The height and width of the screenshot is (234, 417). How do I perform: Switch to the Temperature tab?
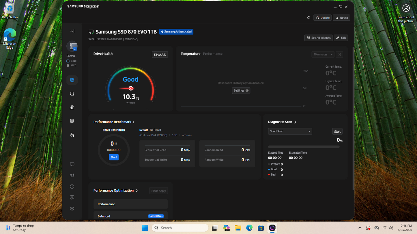pyautogui.click(x=190, y=54)
